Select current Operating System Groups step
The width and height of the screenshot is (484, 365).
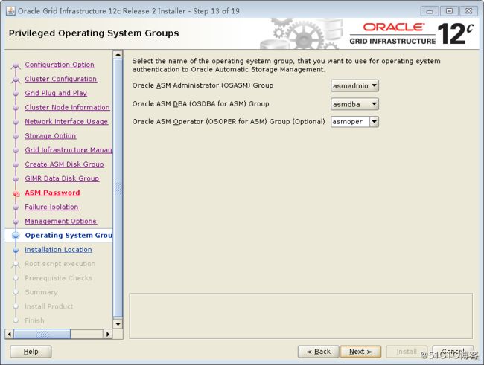pos(69,235)
